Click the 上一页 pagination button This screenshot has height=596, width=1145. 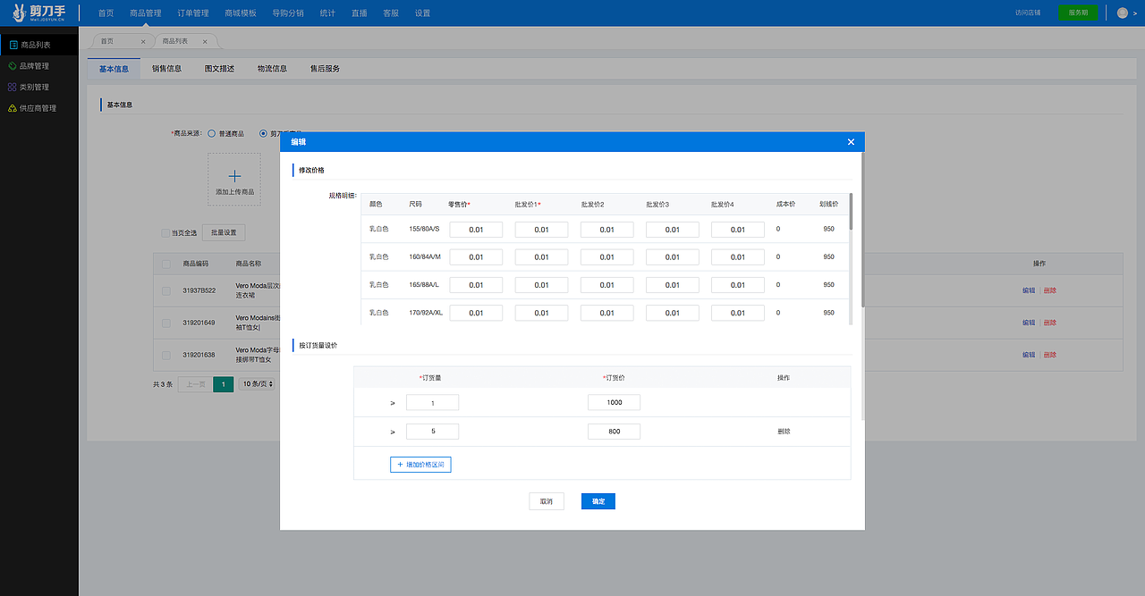pos(195,384)
